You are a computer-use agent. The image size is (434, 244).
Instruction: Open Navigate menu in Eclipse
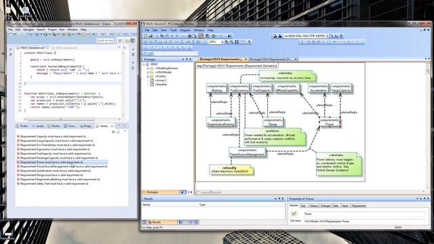(28, 29)
